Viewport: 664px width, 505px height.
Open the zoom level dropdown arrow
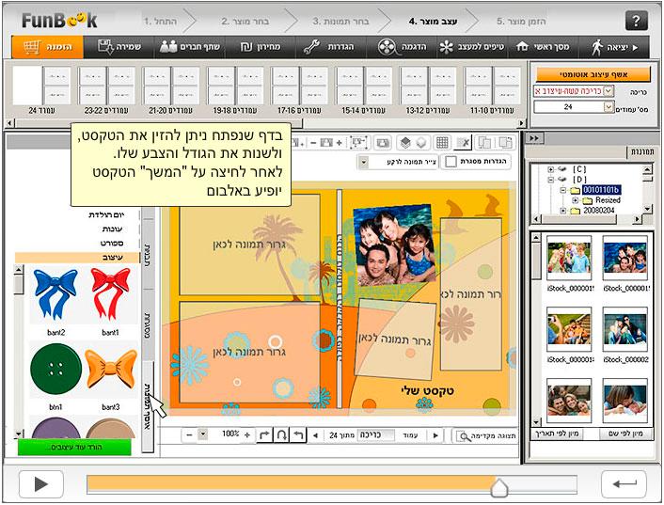click(203, 434)
